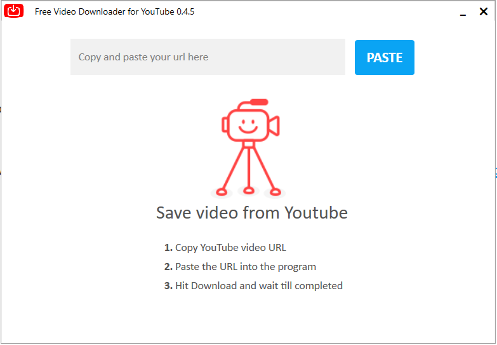Click the lens on the camera mascot's right side
The height and width of the screenshot is (345, 497).
tap(274, 126)
